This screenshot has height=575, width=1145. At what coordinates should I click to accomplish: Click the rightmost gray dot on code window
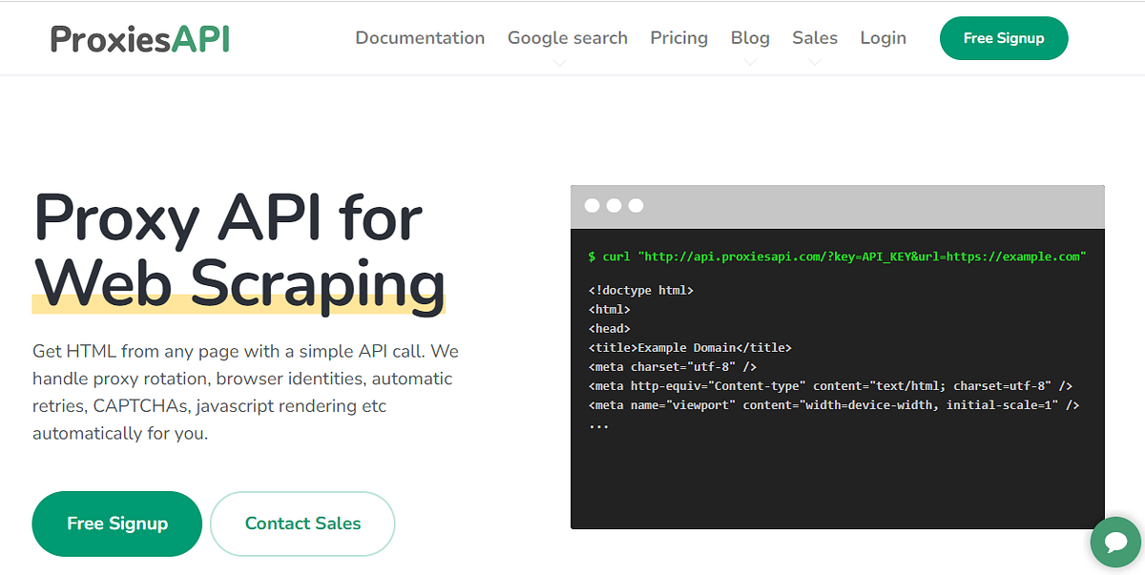pos(635,205)
